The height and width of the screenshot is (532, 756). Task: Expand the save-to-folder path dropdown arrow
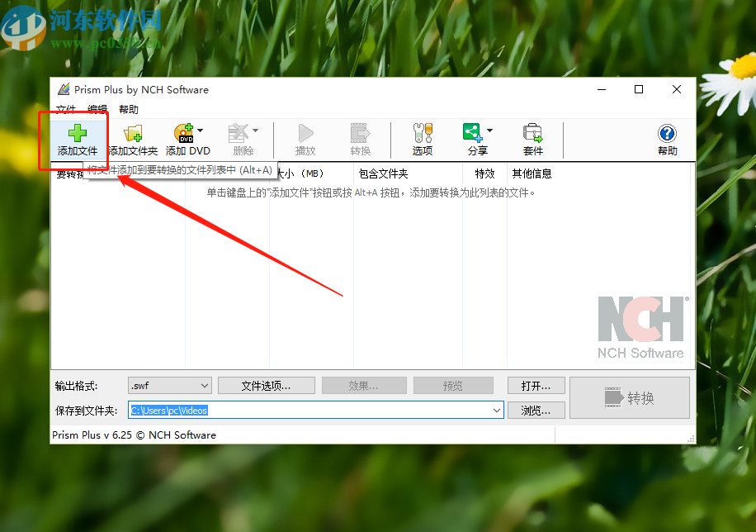click(x=497, y=411)
